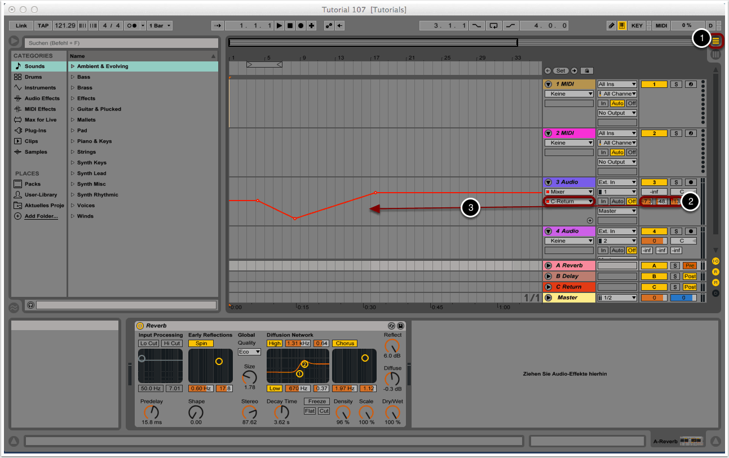This screenshot has width=729, height=458.
Task: Toggle Freeze in Reverb device
Action: point(317,402)
